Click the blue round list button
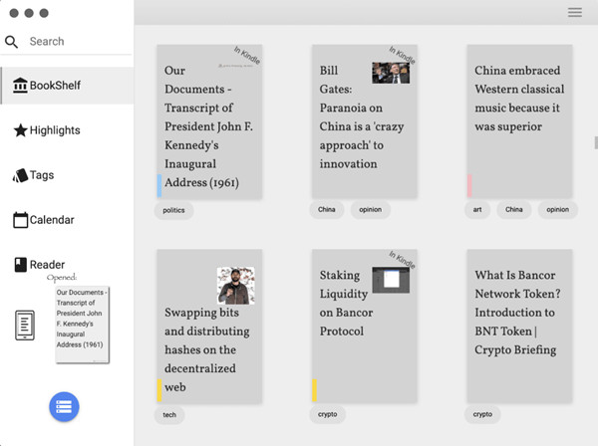This screenshot has height=446, width=598. (64, 407)
